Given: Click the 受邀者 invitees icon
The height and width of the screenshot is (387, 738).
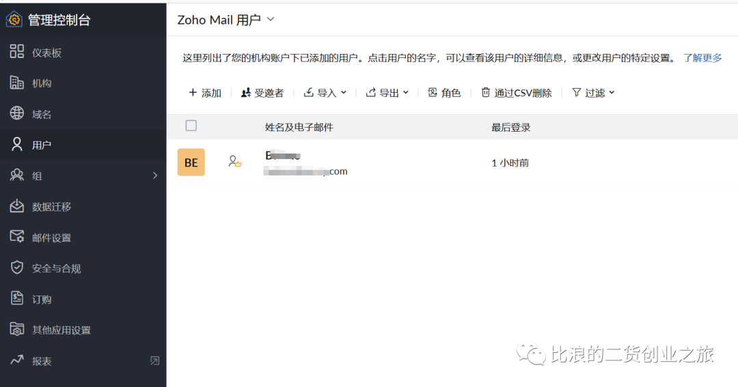Looking at the screenshot, I should (246, 93).
